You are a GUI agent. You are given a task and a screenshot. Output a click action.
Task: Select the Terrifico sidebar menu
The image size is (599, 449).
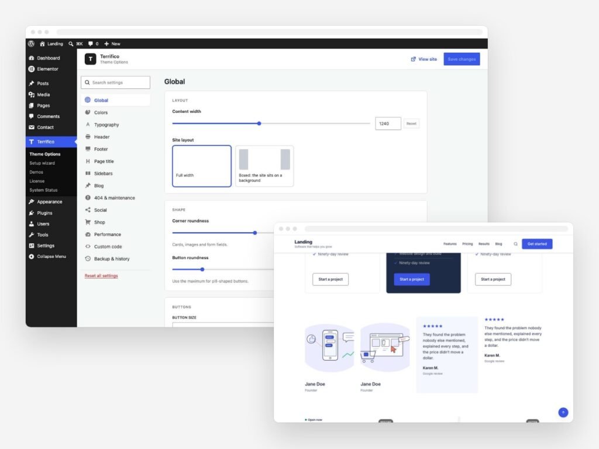tap(51, 141)
